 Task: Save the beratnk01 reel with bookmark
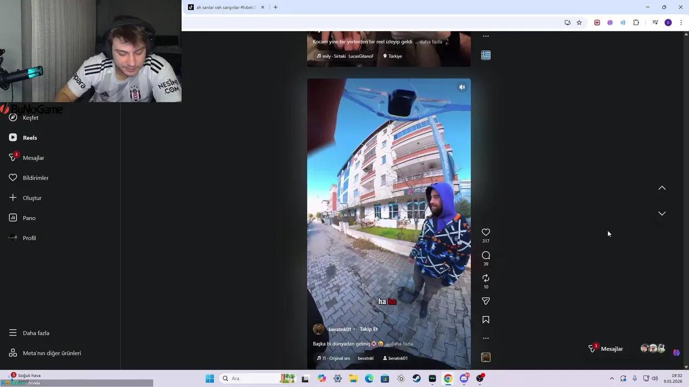pos(486,320)
